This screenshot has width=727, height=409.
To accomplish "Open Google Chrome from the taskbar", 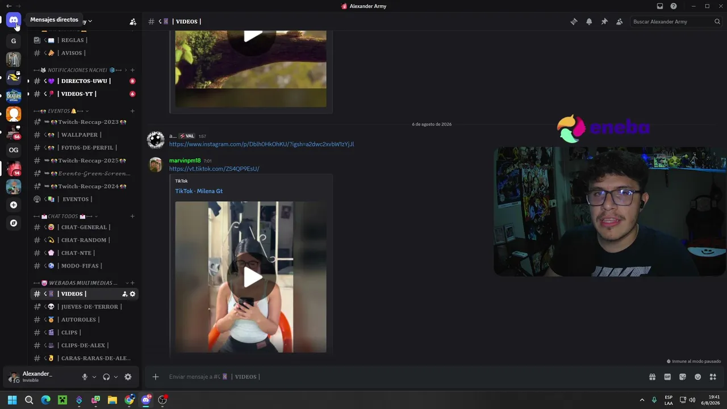I will (x=129, y=400).
